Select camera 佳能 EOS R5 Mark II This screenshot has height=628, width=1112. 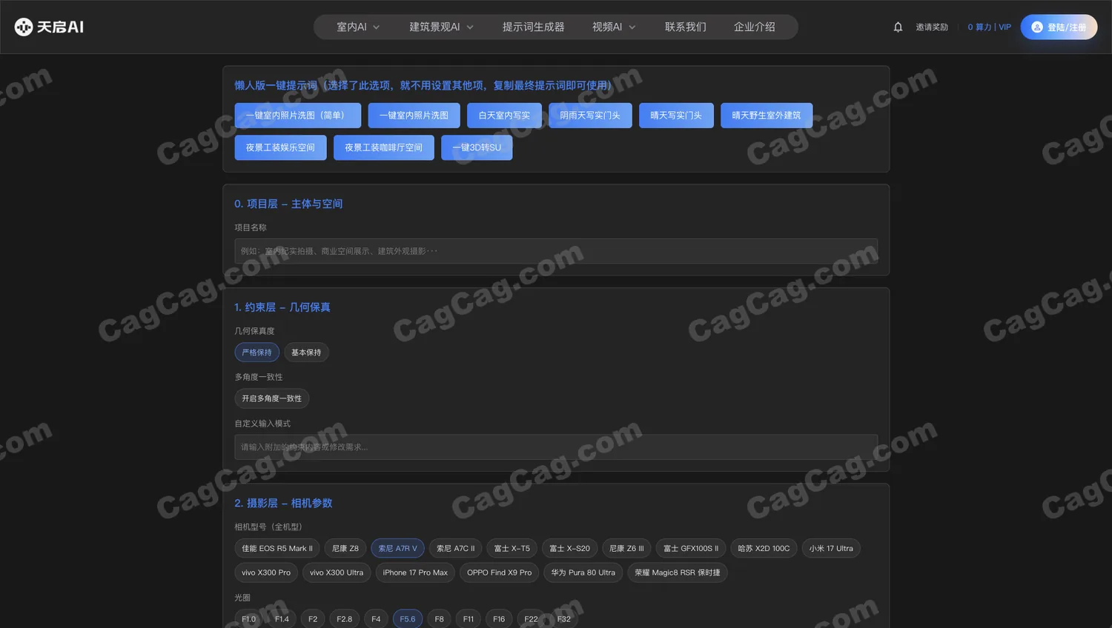click(277, 549)
